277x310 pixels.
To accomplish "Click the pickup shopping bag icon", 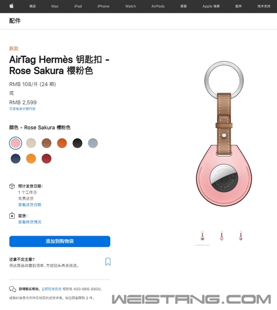I will click(12, 216).
